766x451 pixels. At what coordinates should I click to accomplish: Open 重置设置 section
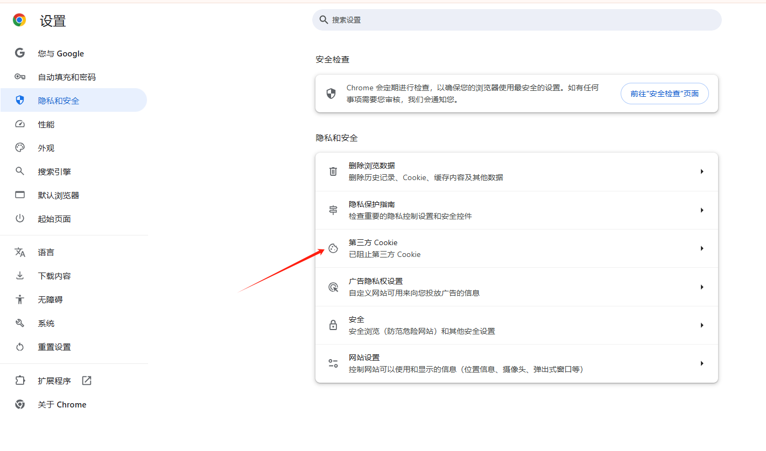[x=74, y=347]
